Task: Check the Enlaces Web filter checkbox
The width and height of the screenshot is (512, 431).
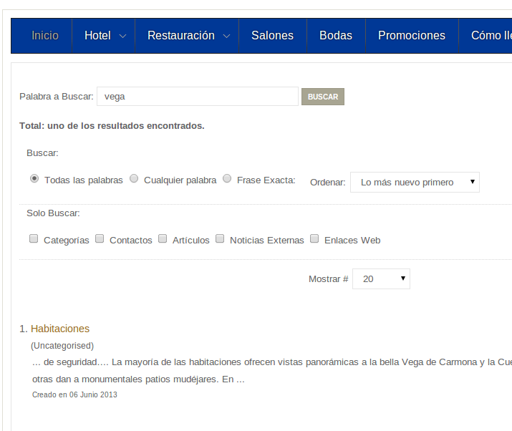Action: tap(314, 238)
